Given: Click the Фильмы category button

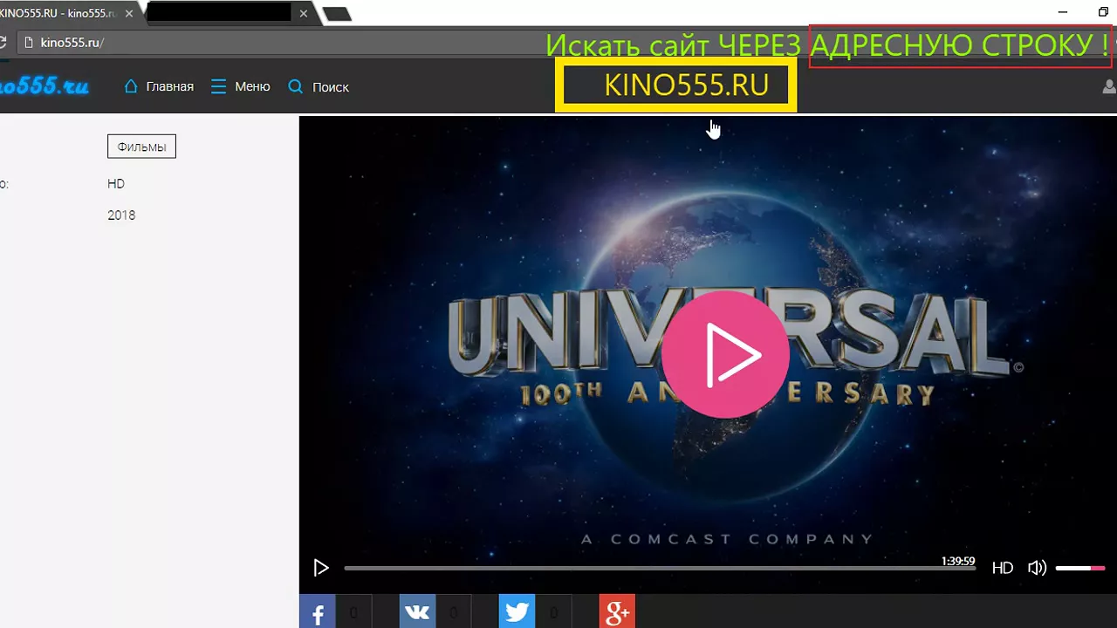Looking at the screenshot, I should click(141, 147).
